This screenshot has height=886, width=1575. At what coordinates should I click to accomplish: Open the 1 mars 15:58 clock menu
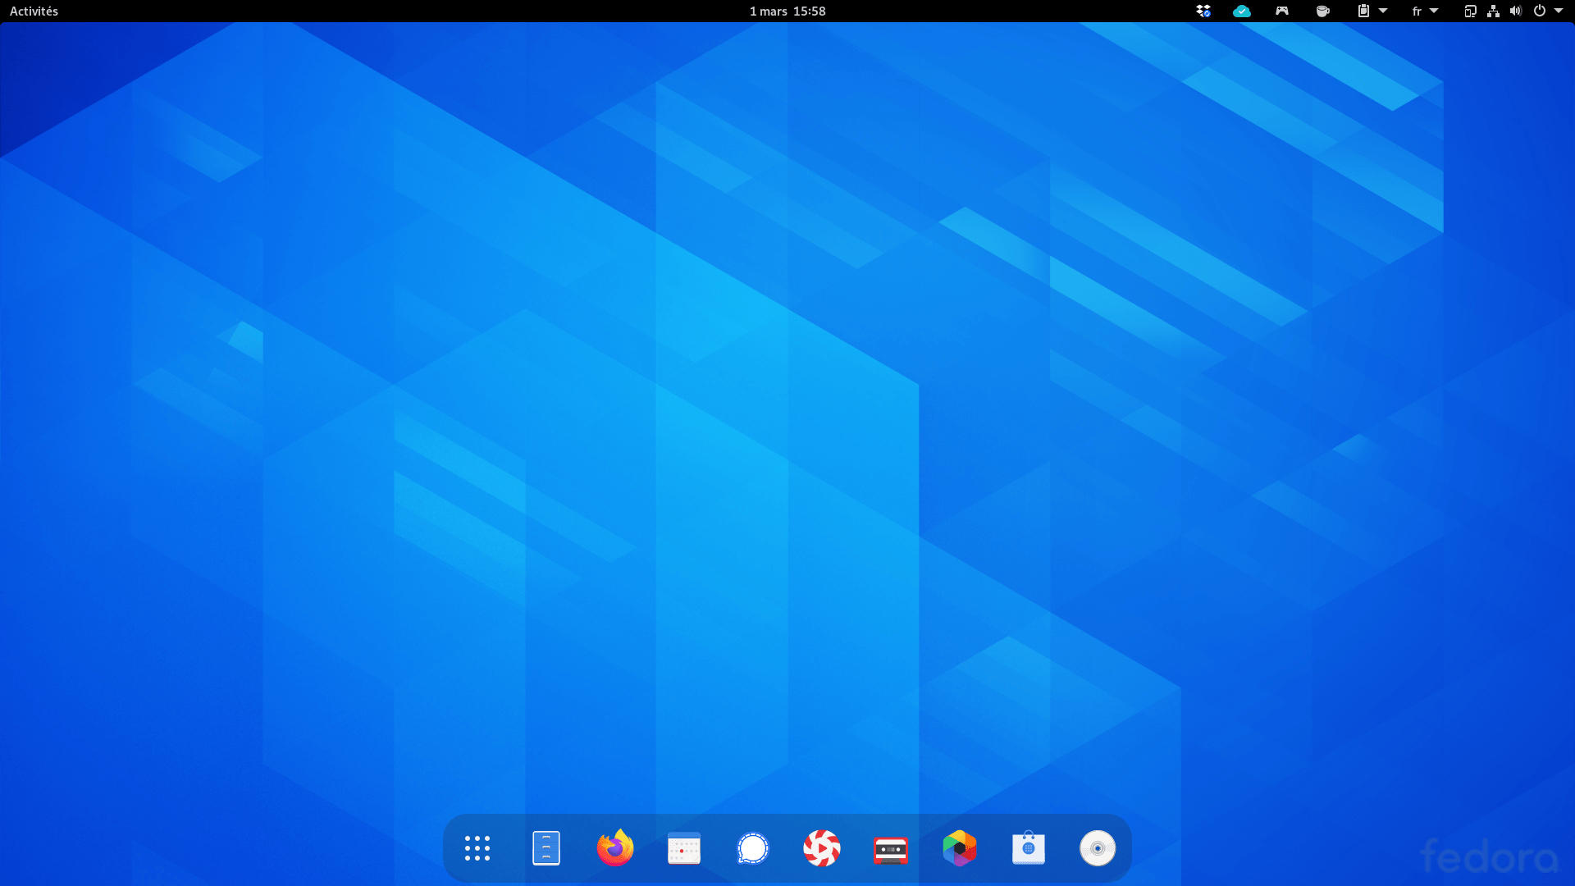[787, 11]
